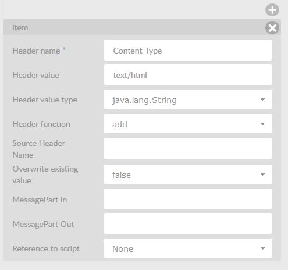Click the Reference to script label
The image size is (288, 270).
[x=46, y=248]
